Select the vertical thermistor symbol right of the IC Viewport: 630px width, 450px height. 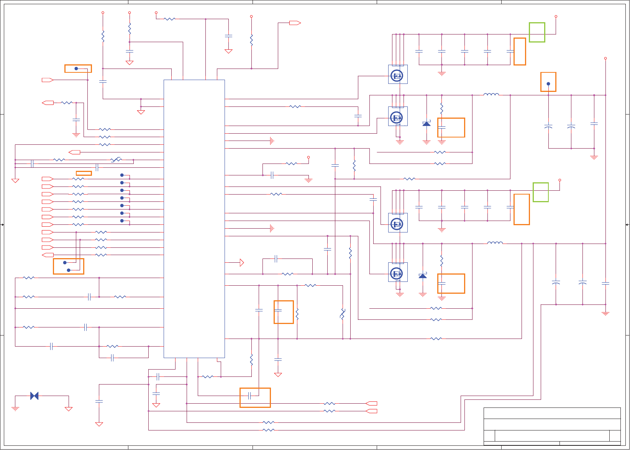click(x=343, y=314)
